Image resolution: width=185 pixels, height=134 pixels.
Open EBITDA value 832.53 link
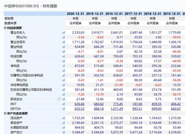78,109
